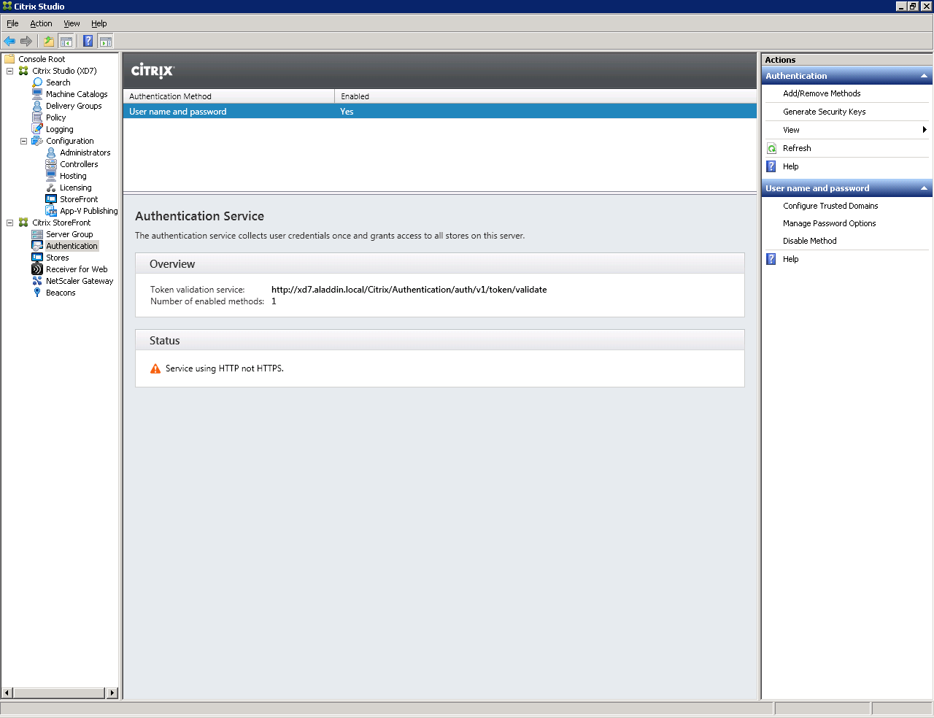
Task: Click the Policy icon in tree
Action: pos(37,117)
